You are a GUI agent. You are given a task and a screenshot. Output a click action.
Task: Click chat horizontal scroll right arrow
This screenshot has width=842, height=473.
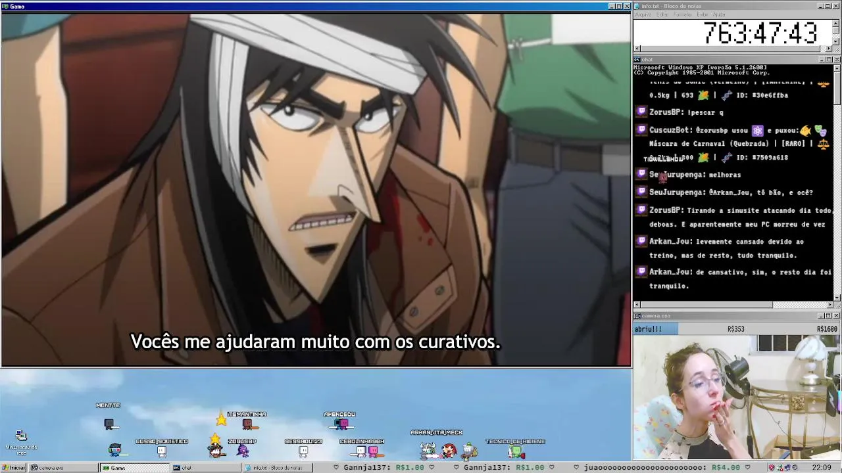click(830, 305)
